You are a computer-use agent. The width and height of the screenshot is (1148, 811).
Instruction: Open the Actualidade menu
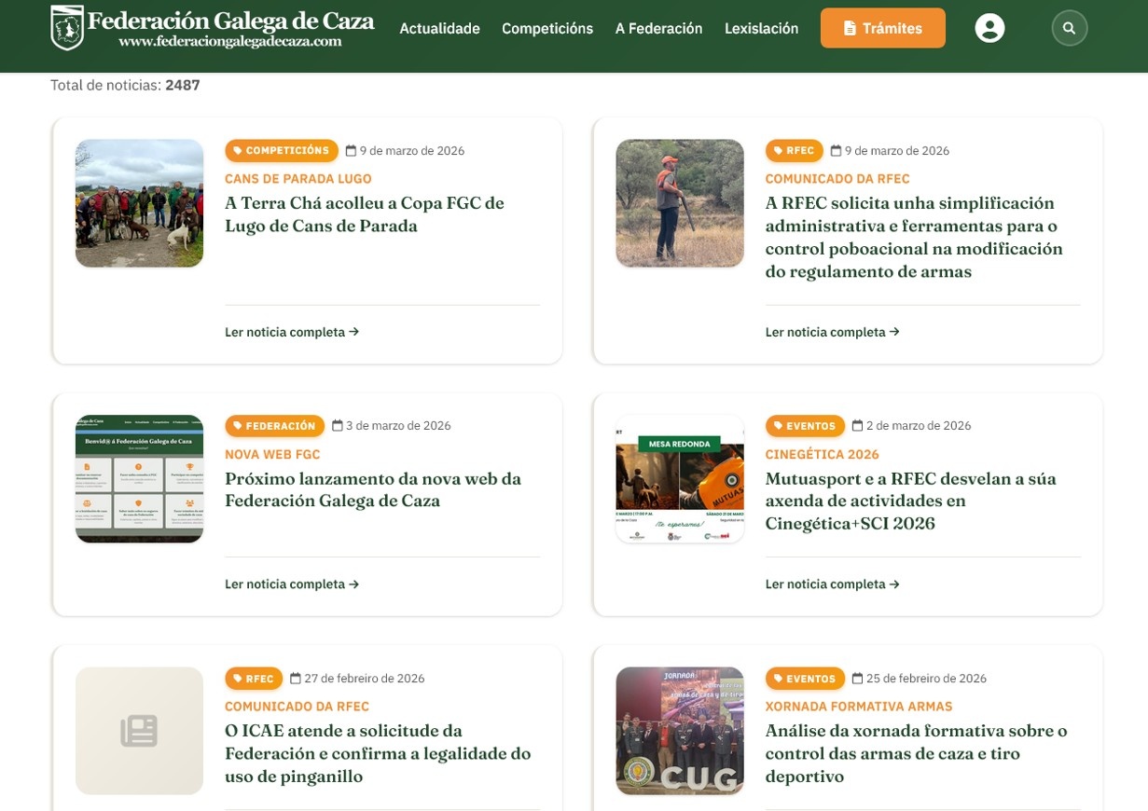[439, 29]
